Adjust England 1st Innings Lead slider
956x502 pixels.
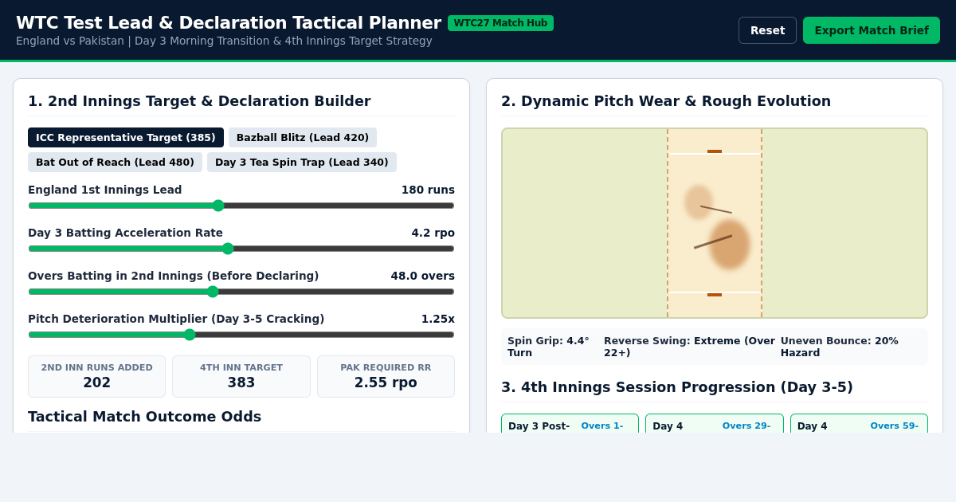(x=241, y=206)
